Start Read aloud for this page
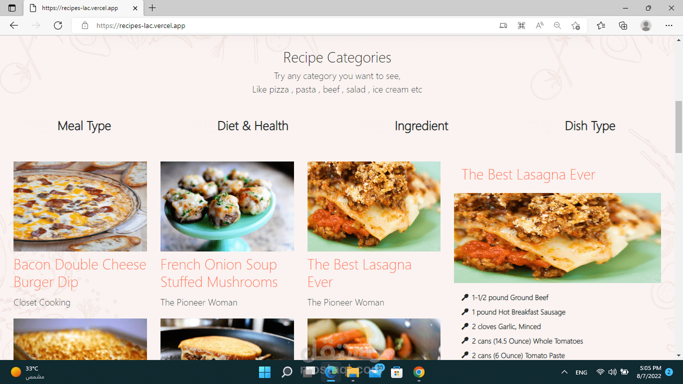This screenshot has height=384, width=683. [x=539, y=25]
